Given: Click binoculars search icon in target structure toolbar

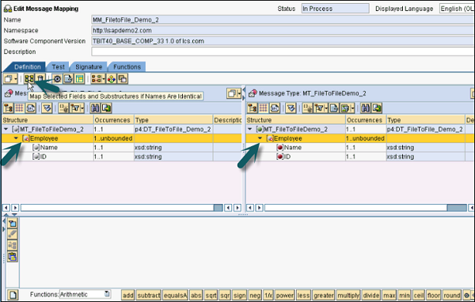Looking at the screenshot, I should [x=366, y=108].
